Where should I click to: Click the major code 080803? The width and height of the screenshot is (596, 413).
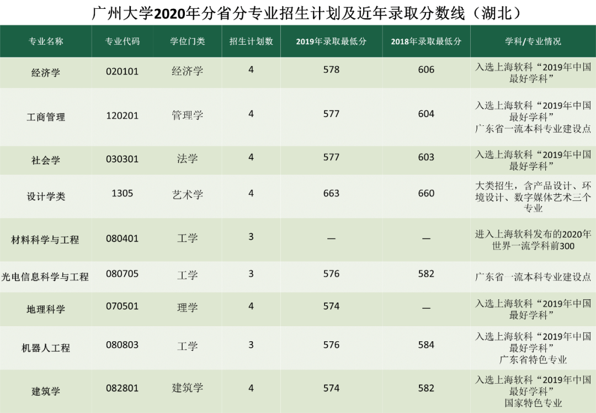(123, 345)
